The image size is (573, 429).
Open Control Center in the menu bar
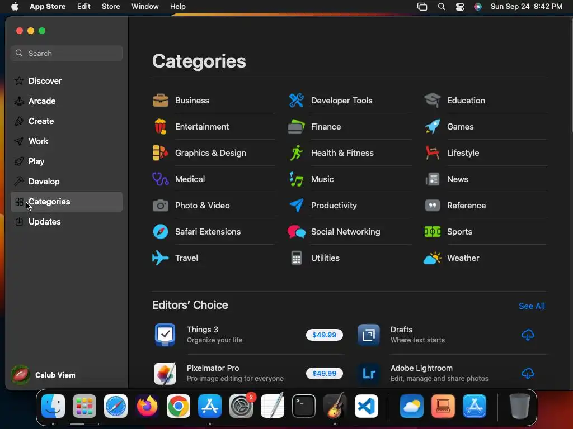(x=460, y=7)
